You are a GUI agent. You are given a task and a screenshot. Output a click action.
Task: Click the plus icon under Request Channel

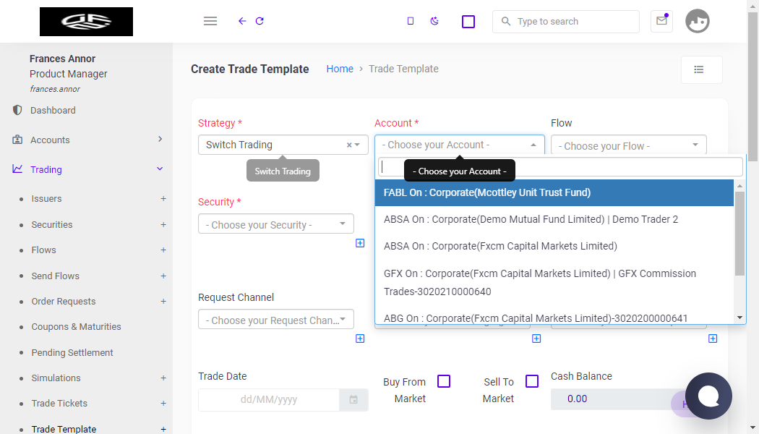click(x=360, y=339)
